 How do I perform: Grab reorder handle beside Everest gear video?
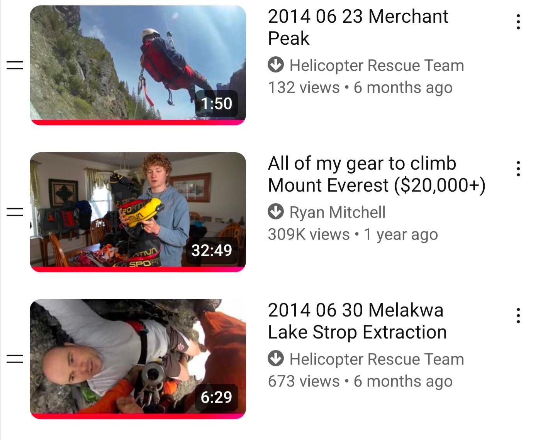point(15,212)
